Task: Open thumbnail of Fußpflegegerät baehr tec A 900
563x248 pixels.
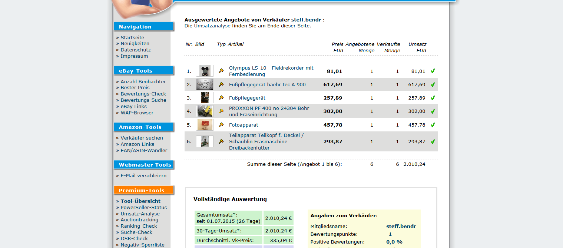Action: 205,84
